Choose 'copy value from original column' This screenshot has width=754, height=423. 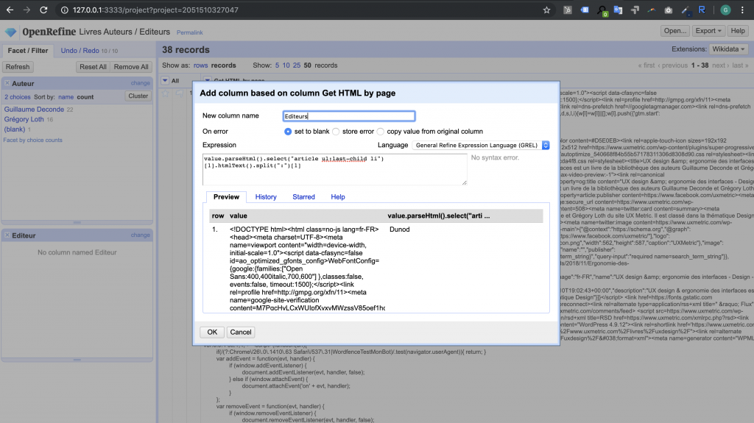click(x=381, y=131)
